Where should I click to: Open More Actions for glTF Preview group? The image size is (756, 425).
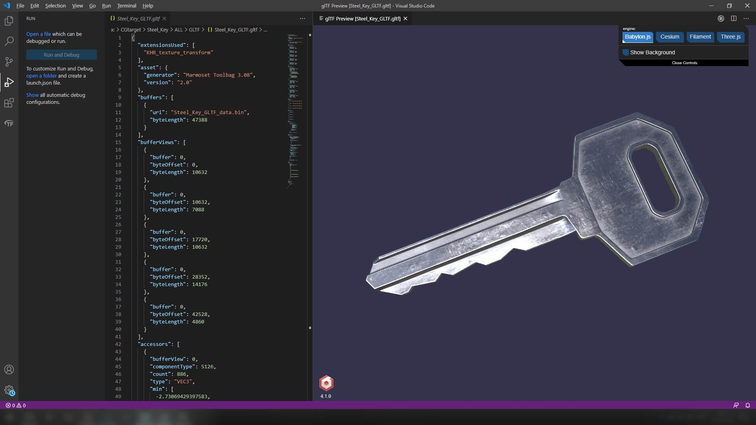click(746, 18)
